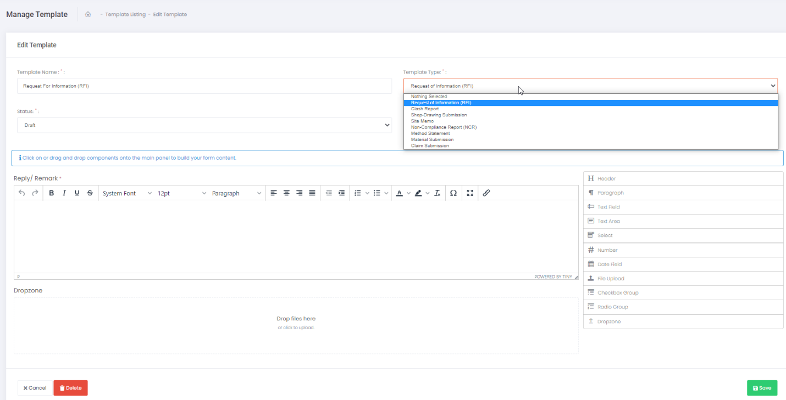Expand the System Font family dropdown
The image size is (786, 400).
[127, 193]
